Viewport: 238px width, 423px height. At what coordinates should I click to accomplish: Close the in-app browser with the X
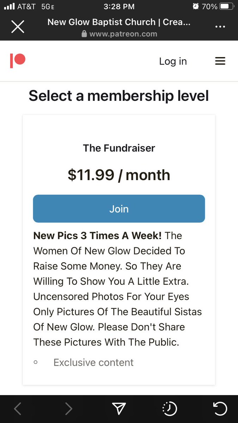coord(18,27)
